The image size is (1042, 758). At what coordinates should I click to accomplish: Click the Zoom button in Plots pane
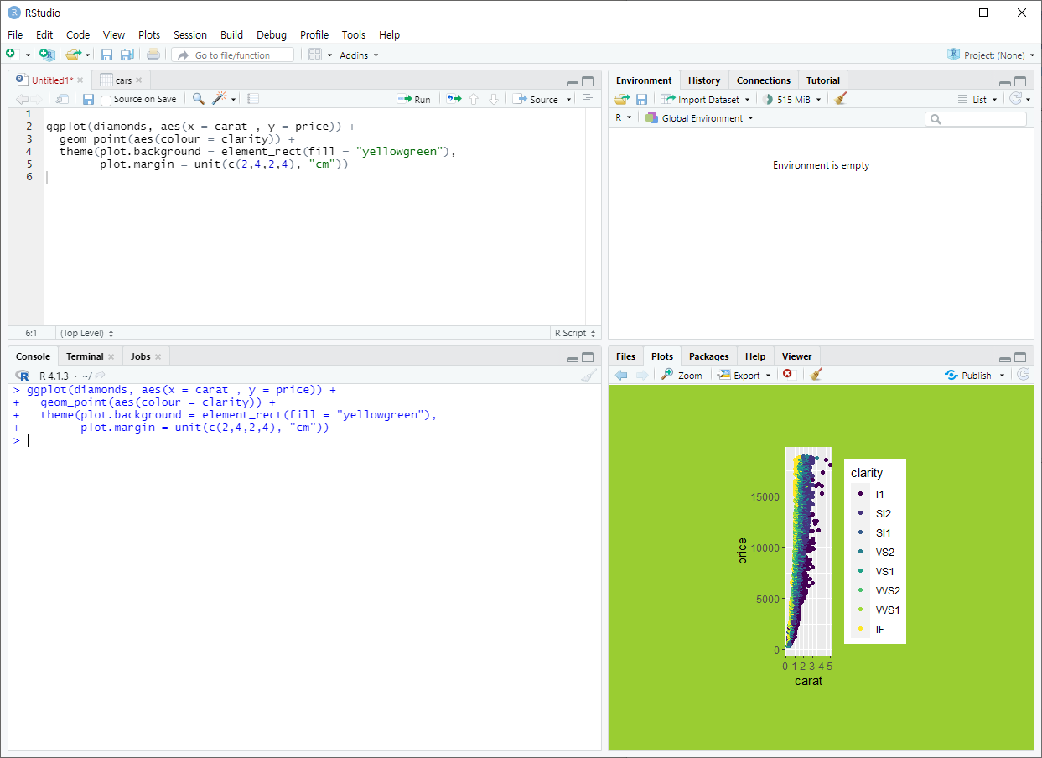[x=682, y=375]
